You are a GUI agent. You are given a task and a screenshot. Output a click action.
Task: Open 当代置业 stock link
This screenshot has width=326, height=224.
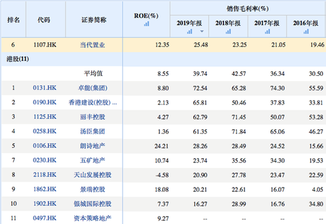click(x=92, y=45)
